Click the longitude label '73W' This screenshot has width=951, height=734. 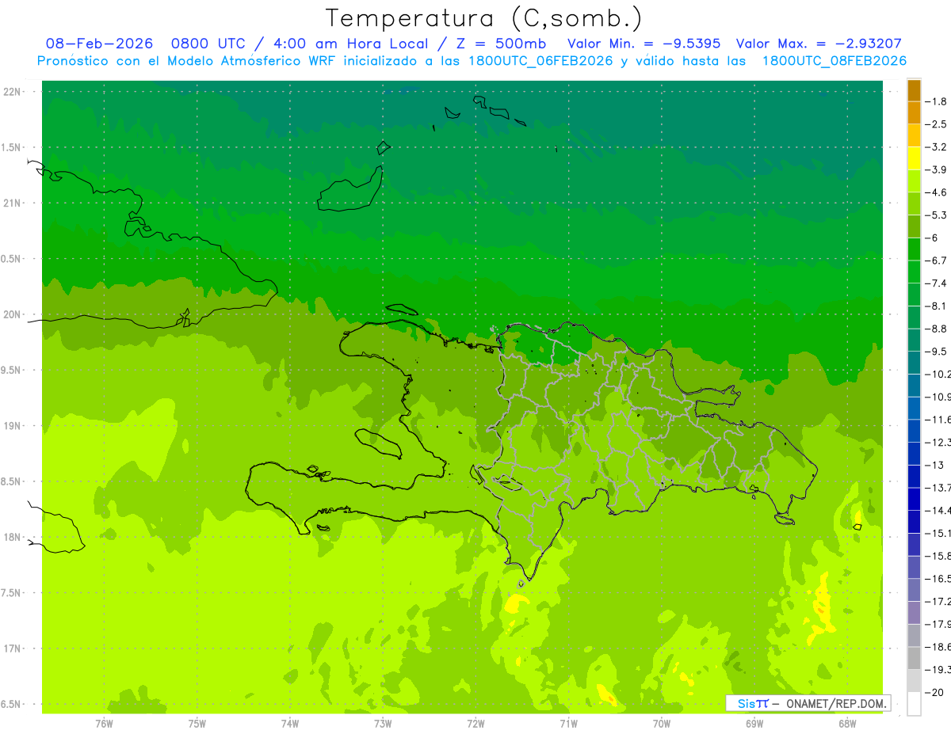click(x=383, y=724)
